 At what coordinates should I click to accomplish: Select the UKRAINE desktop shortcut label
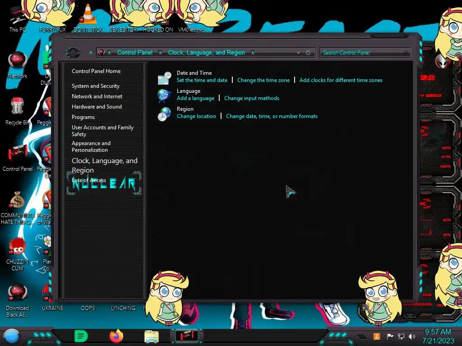pyautogui.click(x=52, y=308)
